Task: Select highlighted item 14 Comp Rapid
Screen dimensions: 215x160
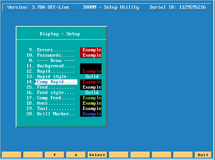Action: (52, 82)
